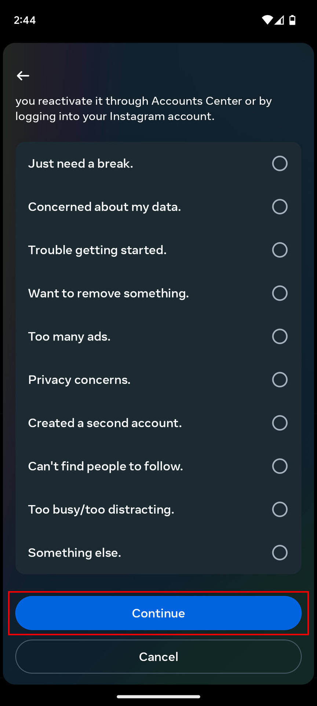
Task: Select Too many ads radio button
Action: [x=280, y=336]
